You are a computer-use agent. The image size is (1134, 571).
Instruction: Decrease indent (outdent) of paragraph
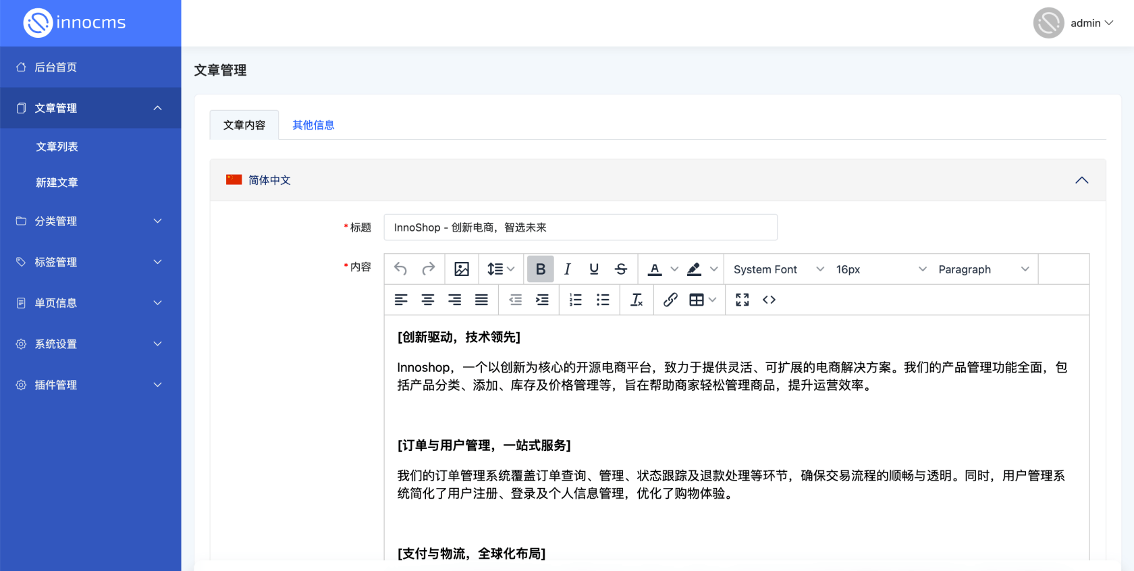coord(516,300)
